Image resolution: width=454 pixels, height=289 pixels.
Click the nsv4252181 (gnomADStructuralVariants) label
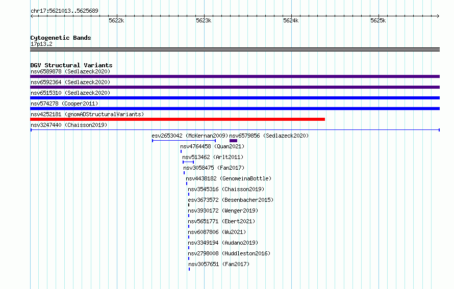click(87, 114)
